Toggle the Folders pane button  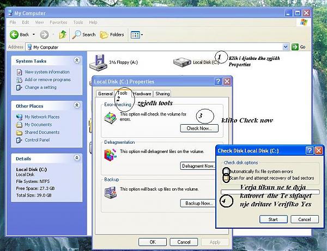coord(112,35)
